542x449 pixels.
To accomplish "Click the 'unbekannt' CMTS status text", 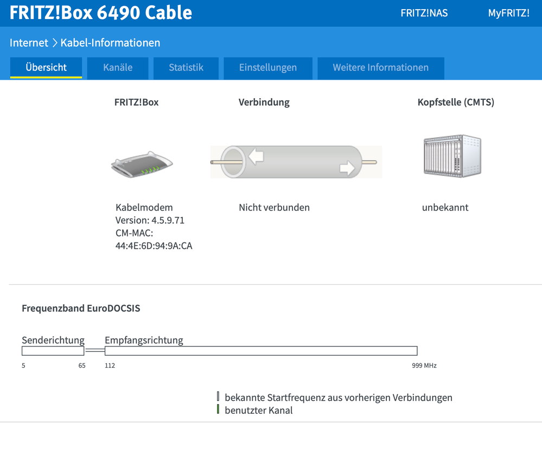I will point(445,208).
